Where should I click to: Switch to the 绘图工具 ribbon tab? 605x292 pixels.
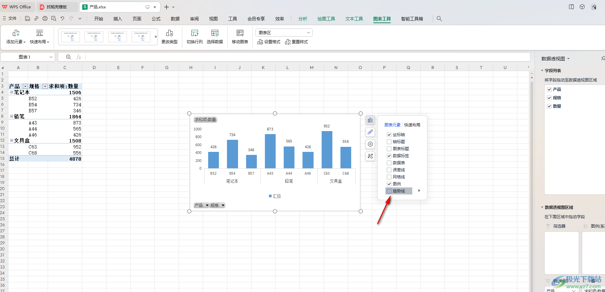326,19
